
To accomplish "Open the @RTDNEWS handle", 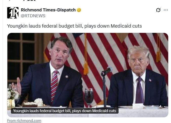I will click(x=33, y=16).
